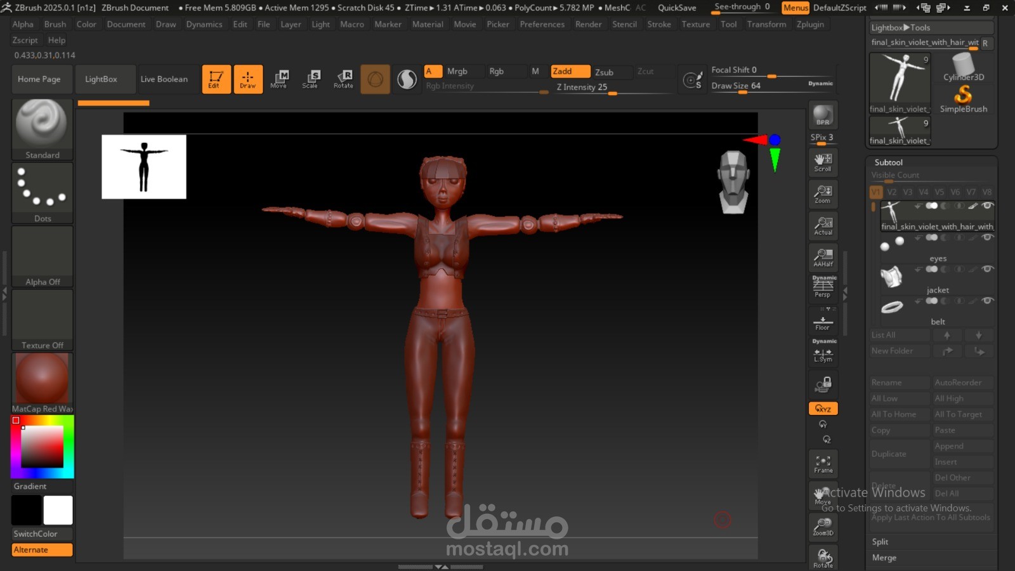Click the Live Boolean button
The height and width of the screenshot is (571, 1015).
pos(164,79)
